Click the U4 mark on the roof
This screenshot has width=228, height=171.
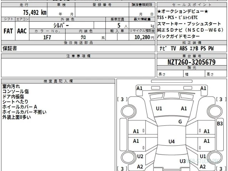pyautogui.click(x=171, y=141)
